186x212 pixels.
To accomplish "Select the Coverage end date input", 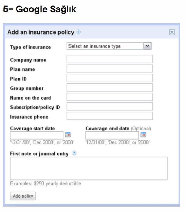I will tap(112, 135).
